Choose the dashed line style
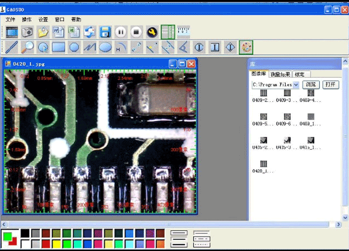 click(x=201, y=239)
